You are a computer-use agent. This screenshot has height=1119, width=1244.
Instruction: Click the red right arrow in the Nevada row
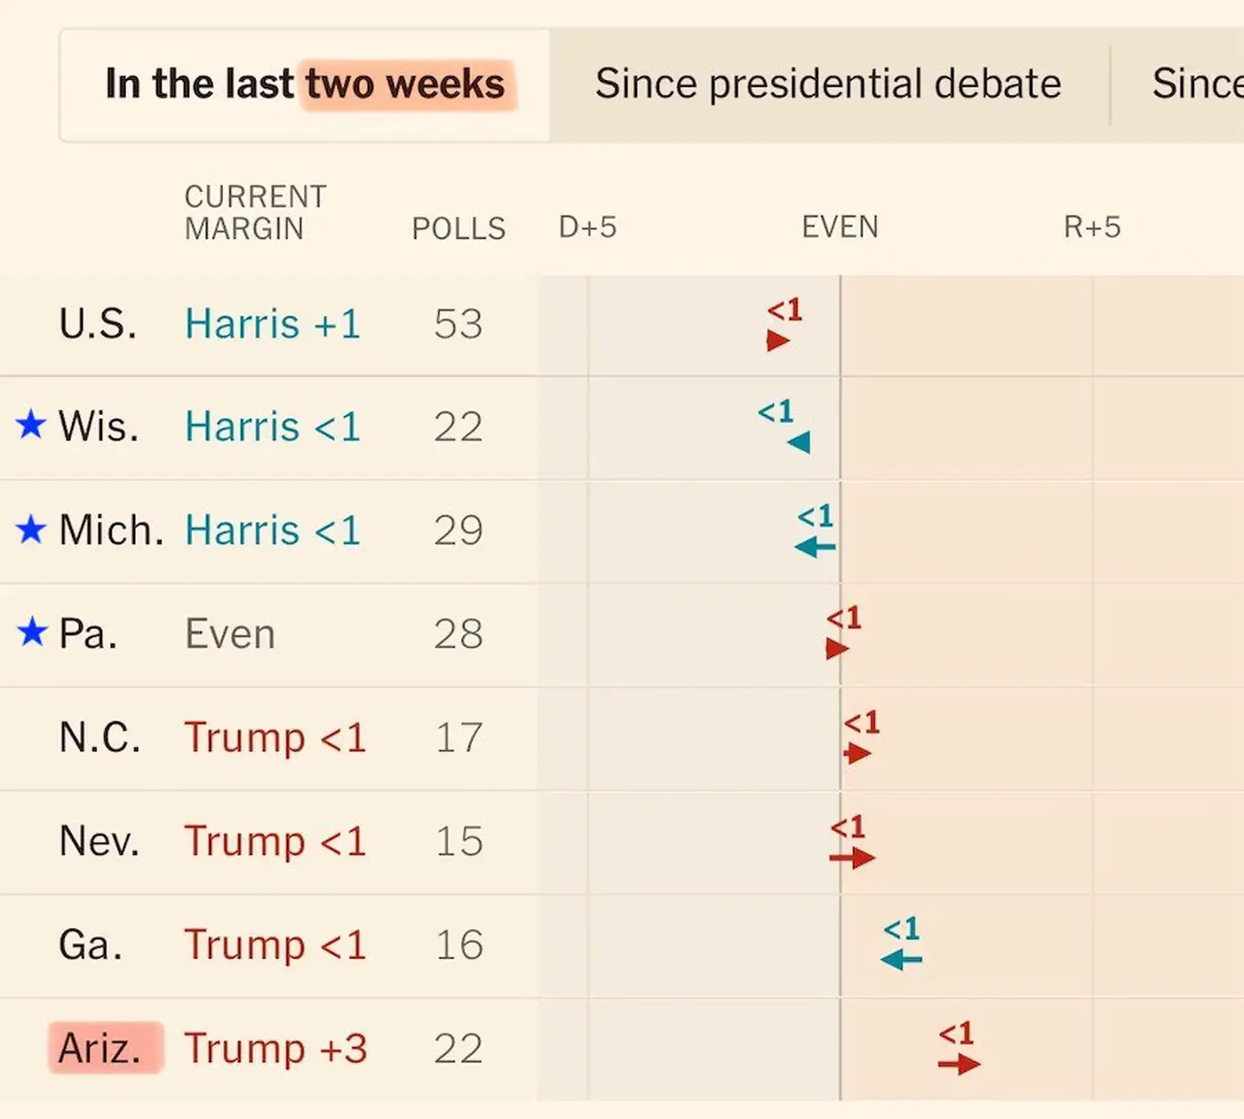[x=852, y=858]
